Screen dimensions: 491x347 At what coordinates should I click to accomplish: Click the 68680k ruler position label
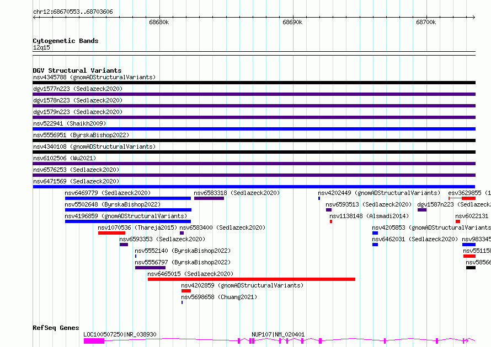(x=159, y=22)
